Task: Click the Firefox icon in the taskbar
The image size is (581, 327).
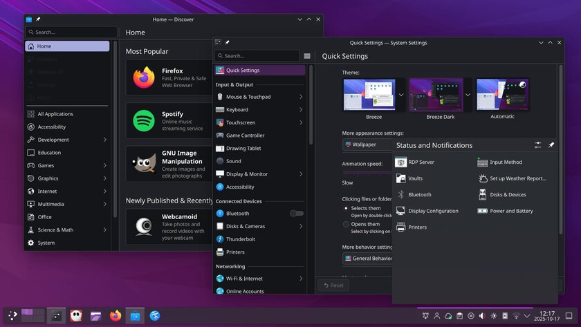Action: coord(116,316)
